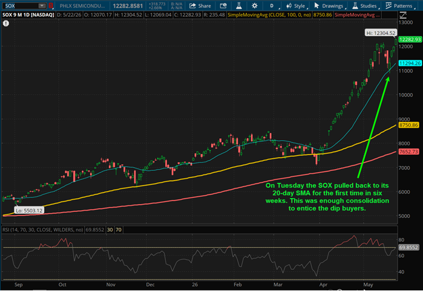Click the 12282.93 green price tag

click(410, 40)
